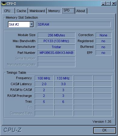The image size is (118, 136).
Task: Click the 100 MHz frequency cell
Action: [44, 78]
